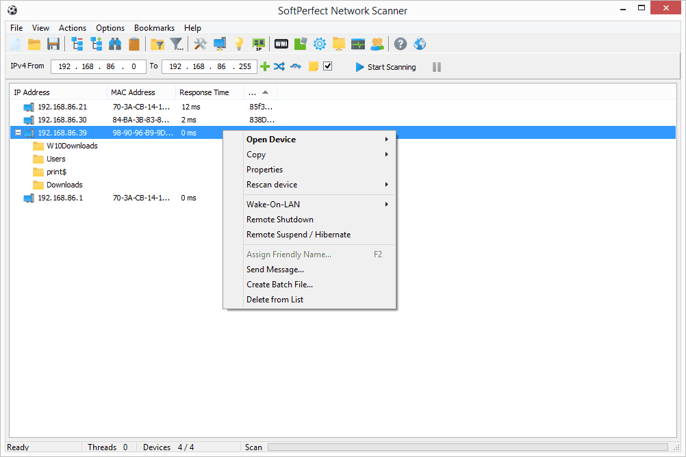The image size is (686, 457).
Task: Click the globe web icon
Action: (420, 44)
